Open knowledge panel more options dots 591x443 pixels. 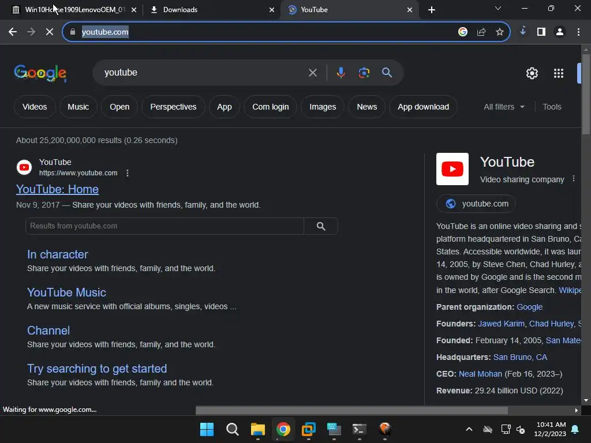tap(574, 179)
